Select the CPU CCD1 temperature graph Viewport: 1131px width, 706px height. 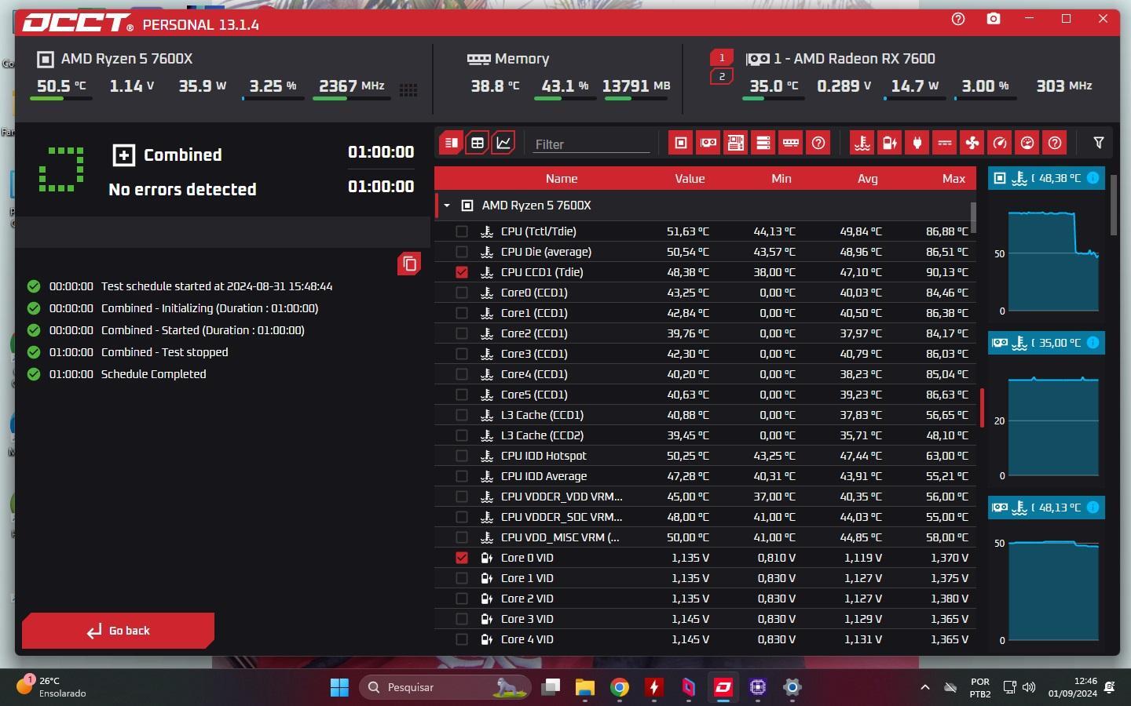pos(1047,243)
